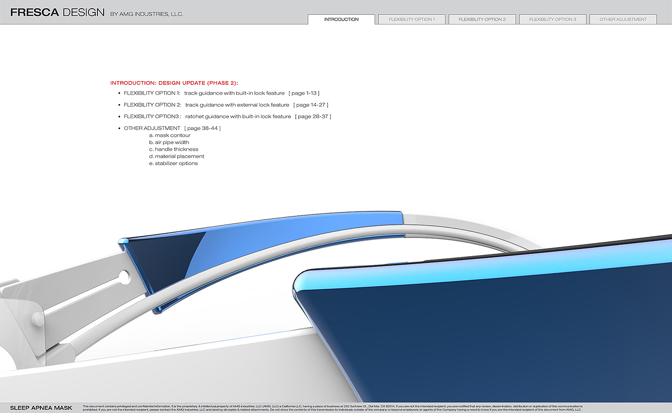Select the ratchet guidance bullet item
This screenshot has width=672, height=413.
[x=227, y=117]
